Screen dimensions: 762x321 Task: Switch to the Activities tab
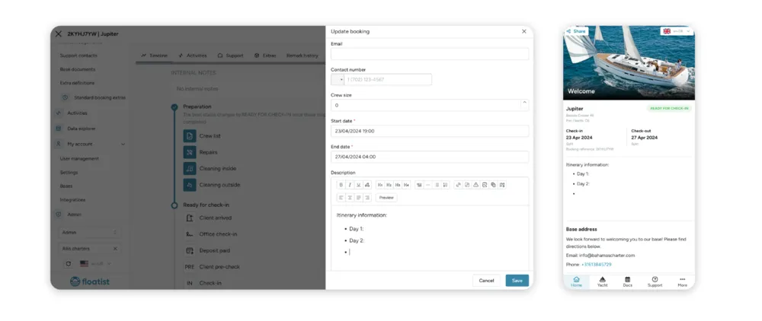[193, 56]
